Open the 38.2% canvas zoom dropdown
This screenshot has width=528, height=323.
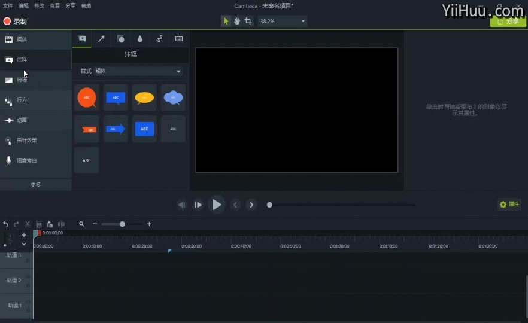click(x=282, y=21)
